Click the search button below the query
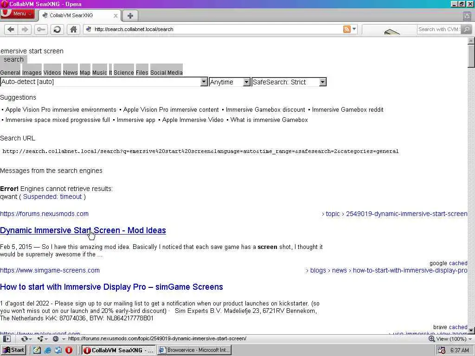 click(x=13, y=59)
